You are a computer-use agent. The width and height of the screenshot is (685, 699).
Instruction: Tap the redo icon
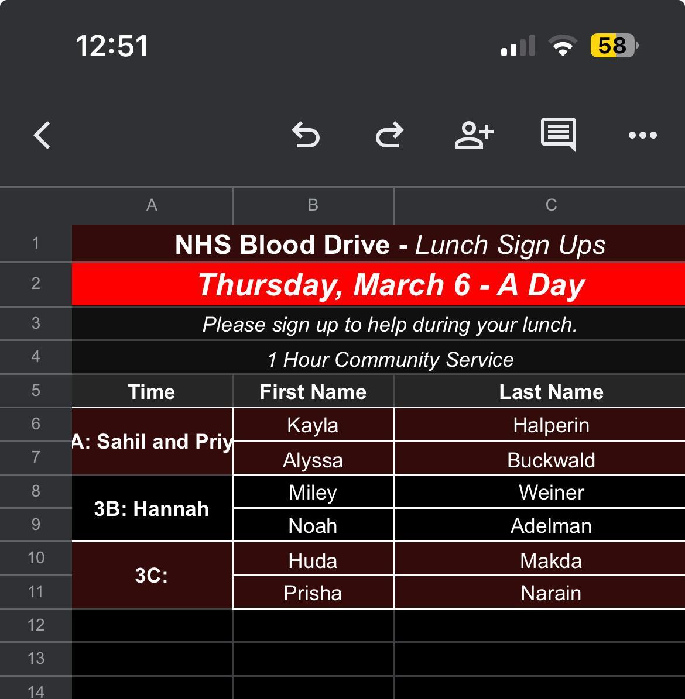pos(389,136)
